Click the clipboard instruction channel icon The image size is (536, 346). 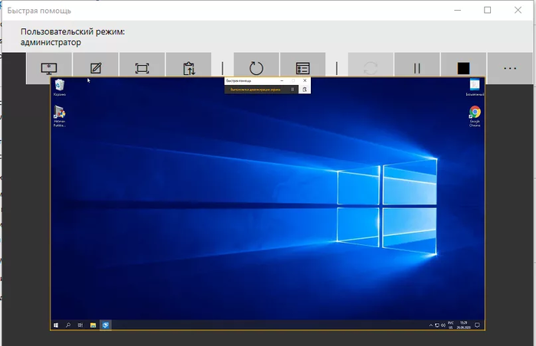(188, 68)
